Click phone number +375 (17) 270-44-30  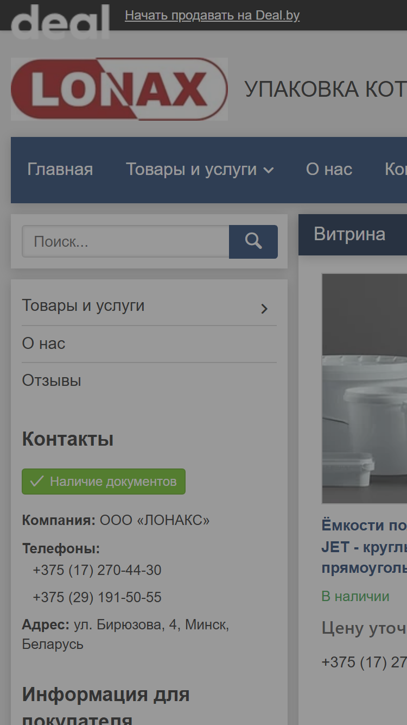click(x=97, y=570)
